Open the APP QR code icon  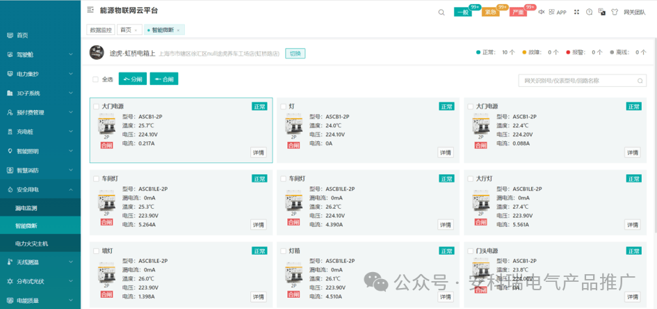(552, 12)
